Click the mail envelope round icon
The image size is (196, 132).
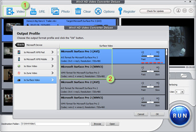click(x=184, y=11)
